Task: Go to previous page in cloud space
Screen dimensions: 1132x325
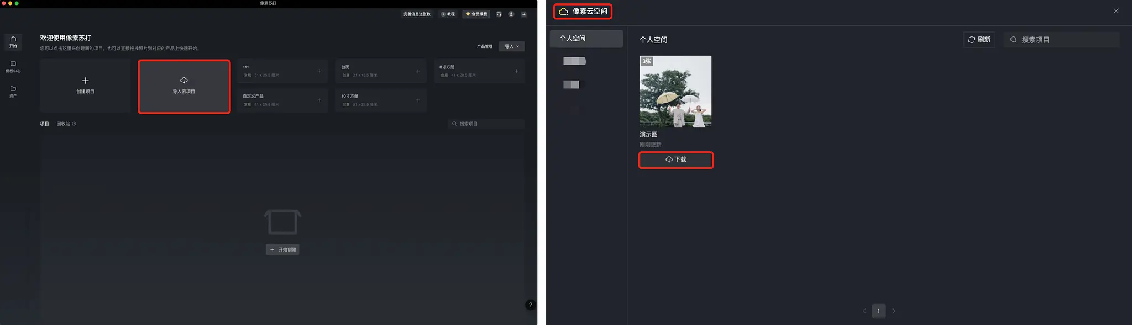Action: click(864, 311)
